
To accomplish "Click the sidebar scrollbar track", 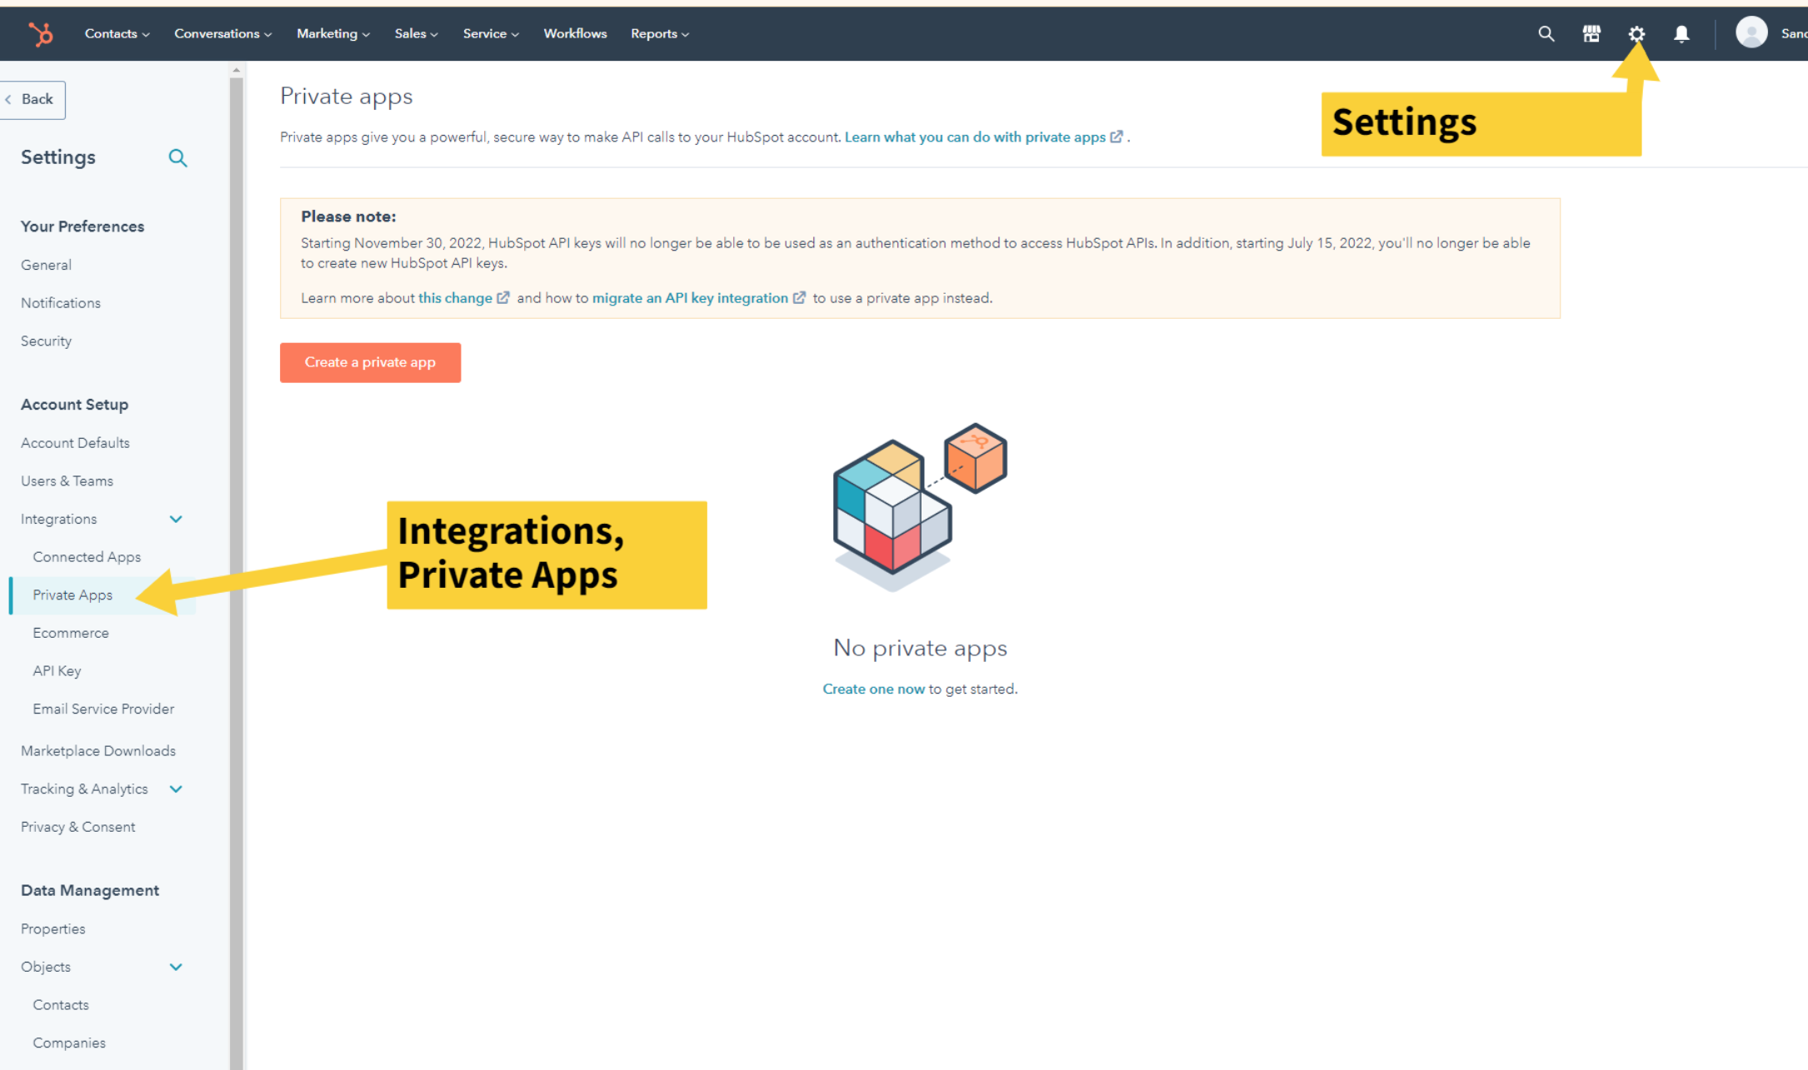I will click(x=237, y=575).
